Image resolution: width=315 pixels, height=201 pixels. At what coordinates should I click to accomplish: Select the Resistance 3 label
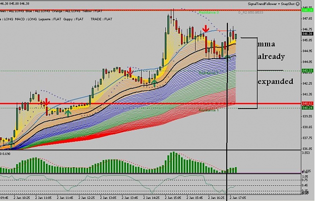click(209, 13)
